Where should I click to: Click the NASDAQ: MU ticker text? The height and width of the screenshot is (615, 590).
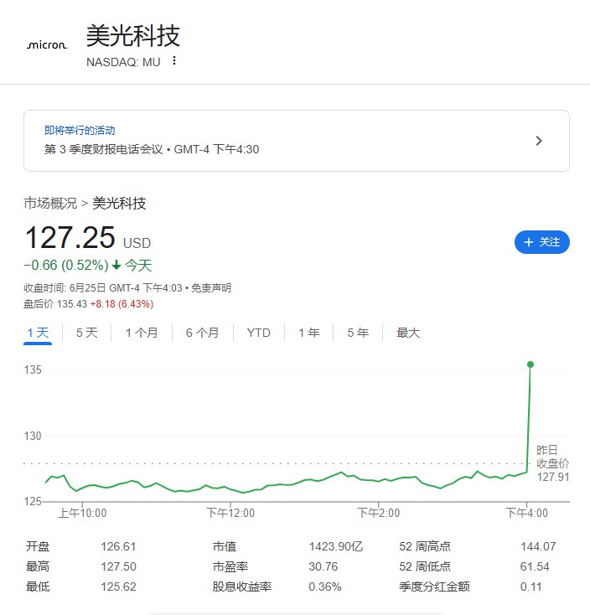pyautogui.click(x=123, y=62)
